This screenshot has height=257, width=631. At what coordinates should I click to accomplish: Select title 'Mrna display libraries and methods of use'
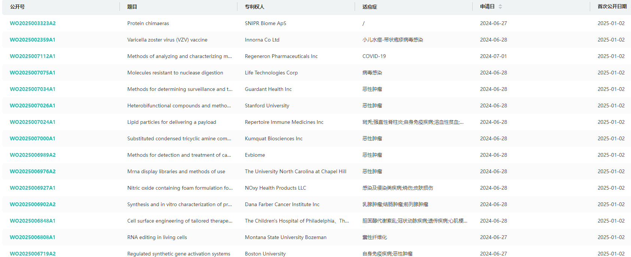click(x=176, y=171)
